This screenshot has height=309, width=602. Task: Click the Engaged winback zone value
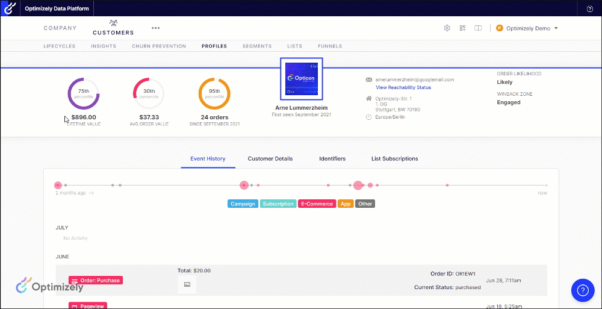[509, 102]
